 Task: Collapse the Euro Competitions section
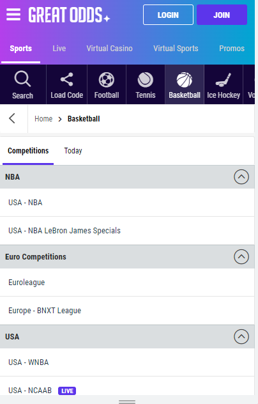pos(241,256)
